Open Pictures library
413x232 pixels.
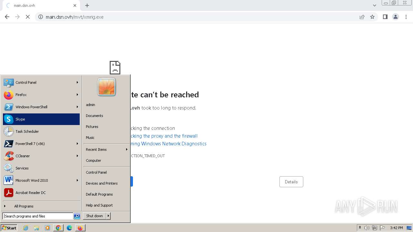[106, 127]
